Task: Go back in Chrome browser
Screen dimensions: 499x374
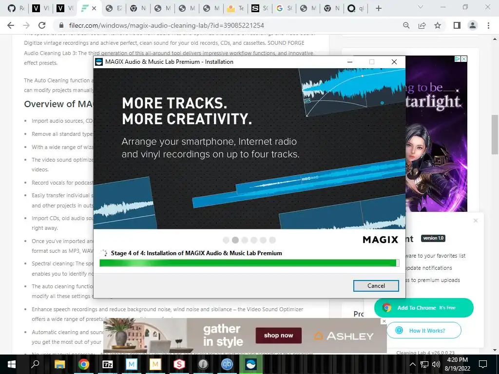Action: point(11,25)
